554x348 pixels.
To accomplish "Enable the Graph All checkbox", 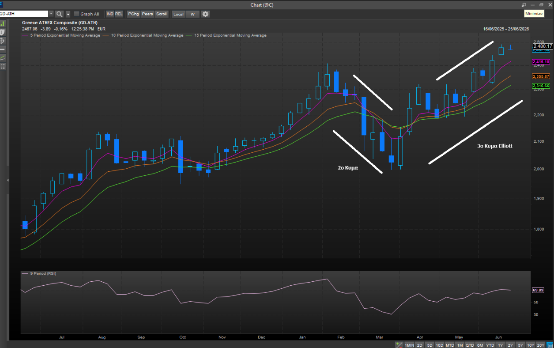I will 76,14.
